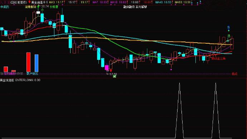Click the 启动金三角 signal label
Screen dimensions: 247x139
[218, 59]
